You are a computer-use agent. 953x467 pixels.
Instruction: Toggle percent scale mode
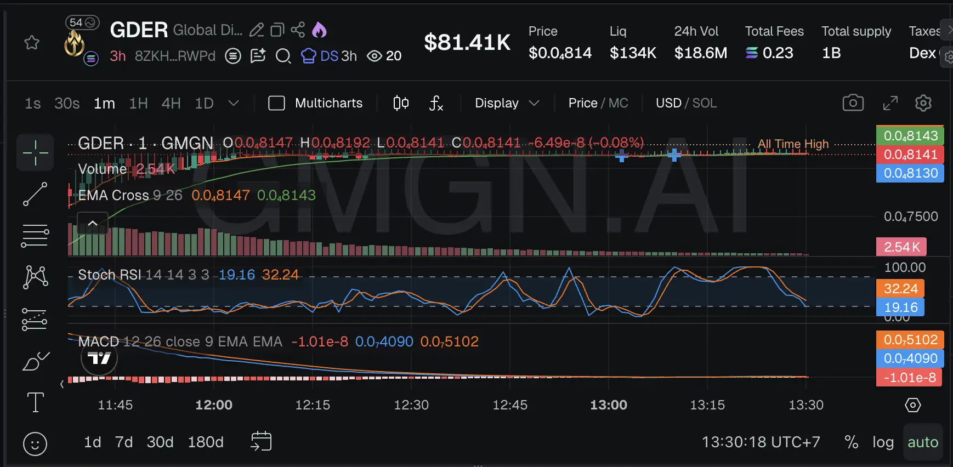(852, 442)
